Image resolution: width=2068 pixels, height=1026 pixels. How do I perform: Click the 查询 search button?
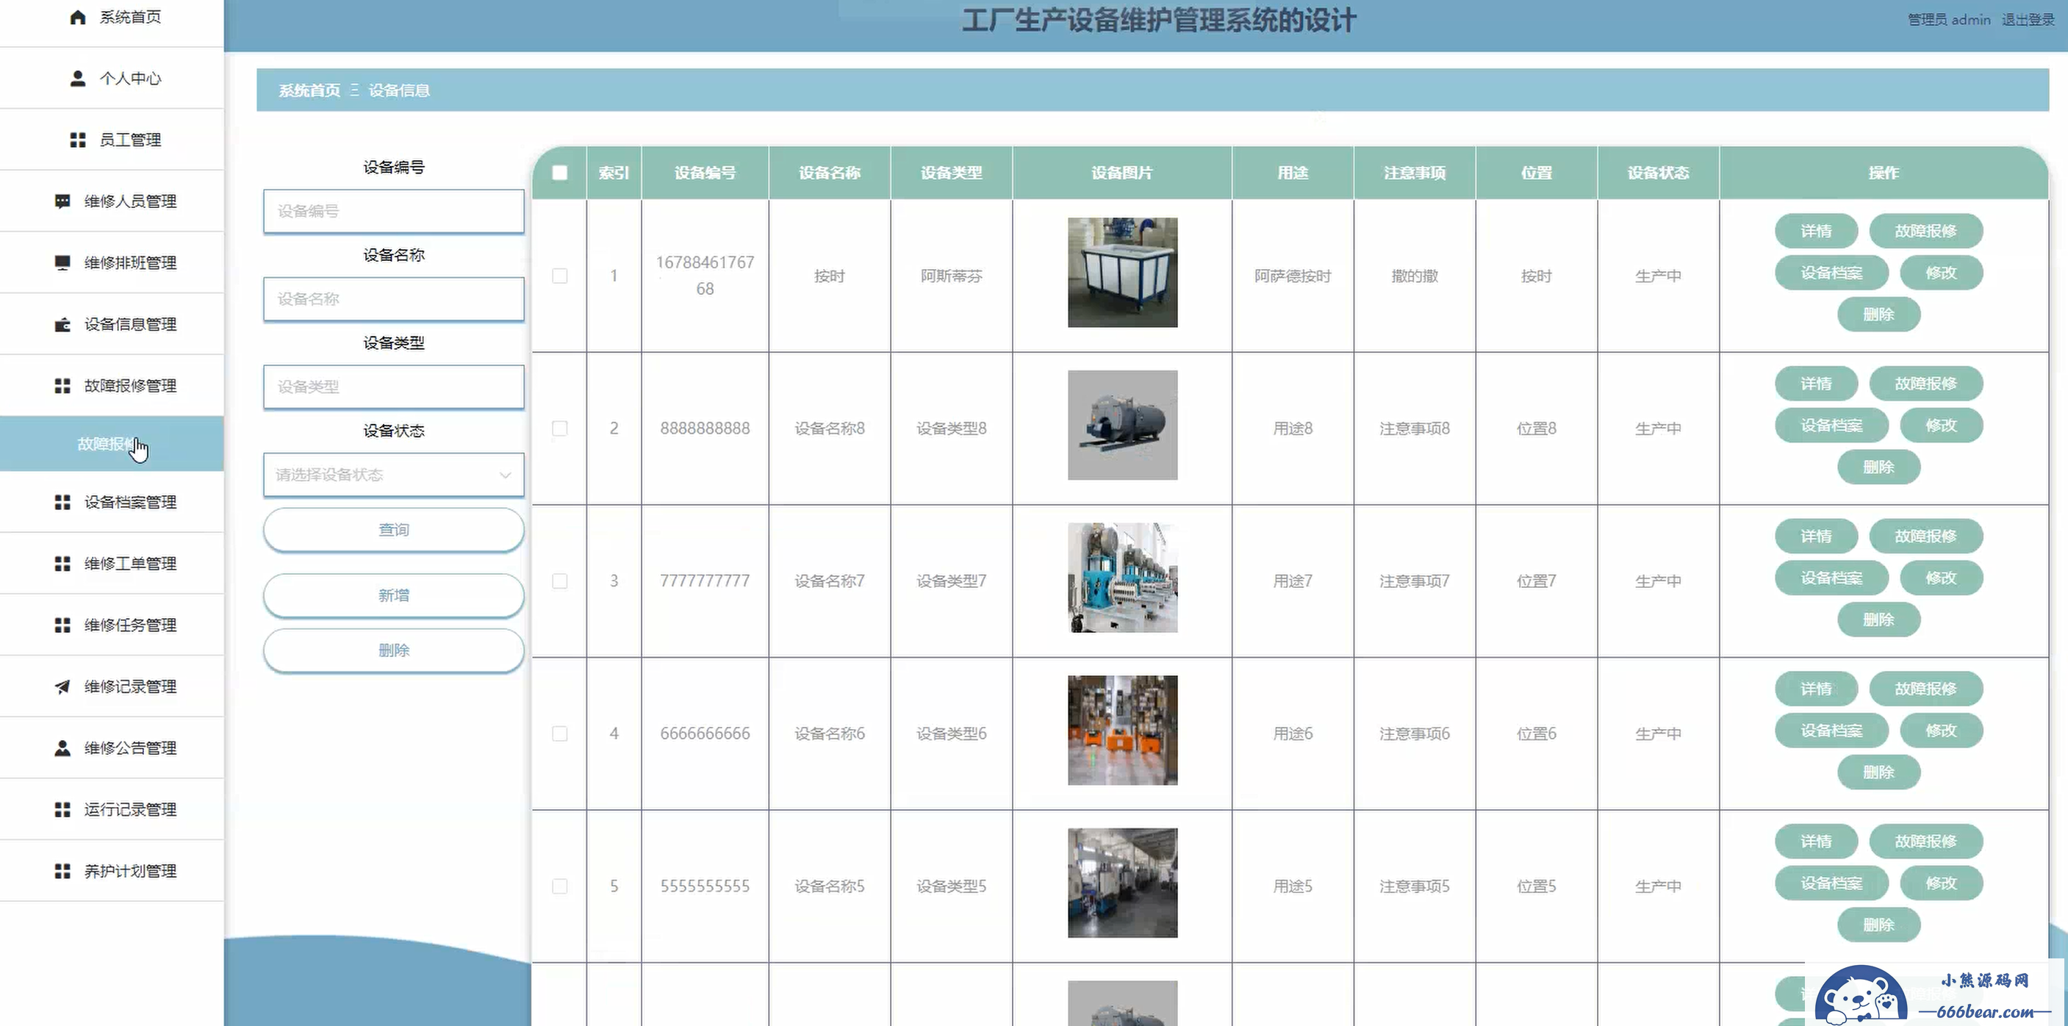click(393, 530)
